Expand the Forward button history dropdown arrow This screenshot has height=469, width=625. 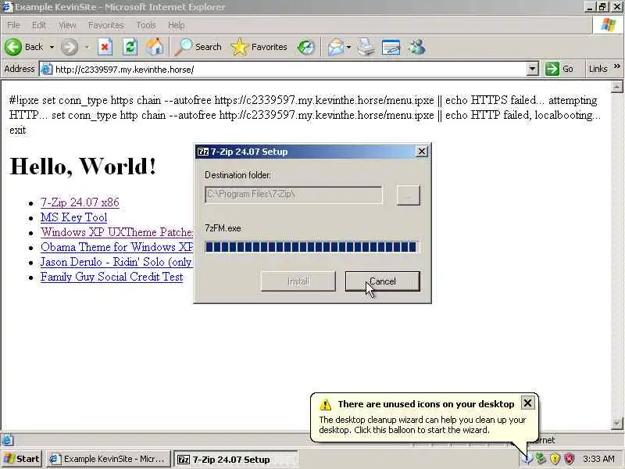87,47
